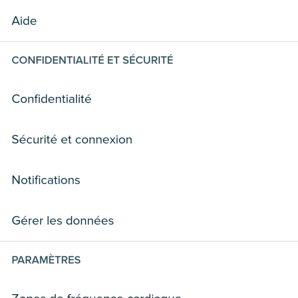Tap the Confidentialité link
The width and height of the screenshot is (298, 298).
click(x=52, y=99)
